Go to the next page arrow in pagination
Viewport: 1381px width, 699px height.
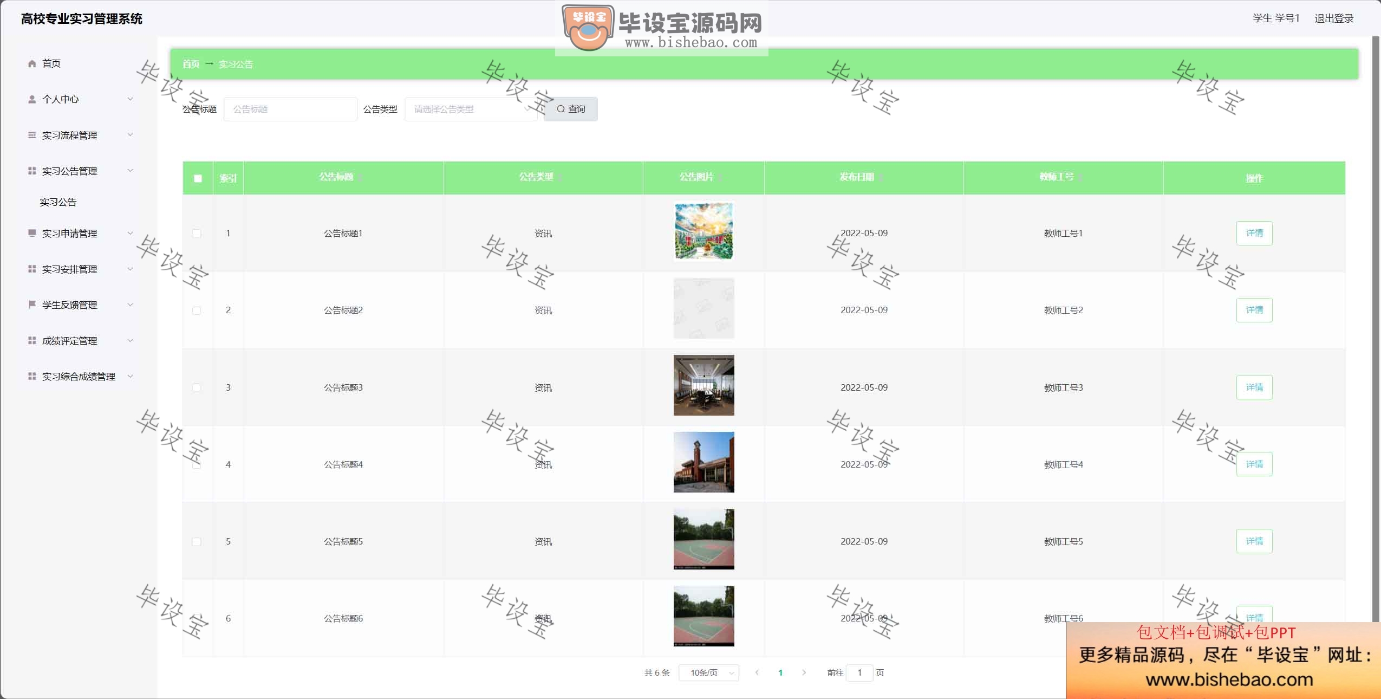tap(804, 672)
